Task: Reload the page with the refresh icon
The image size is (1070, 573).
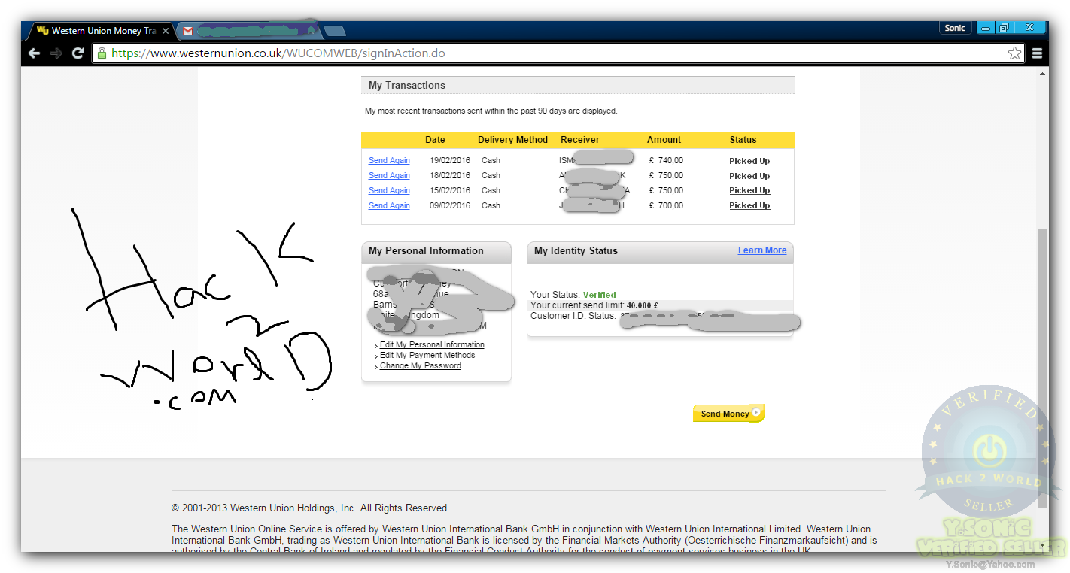Action: [x=78, y=53]
